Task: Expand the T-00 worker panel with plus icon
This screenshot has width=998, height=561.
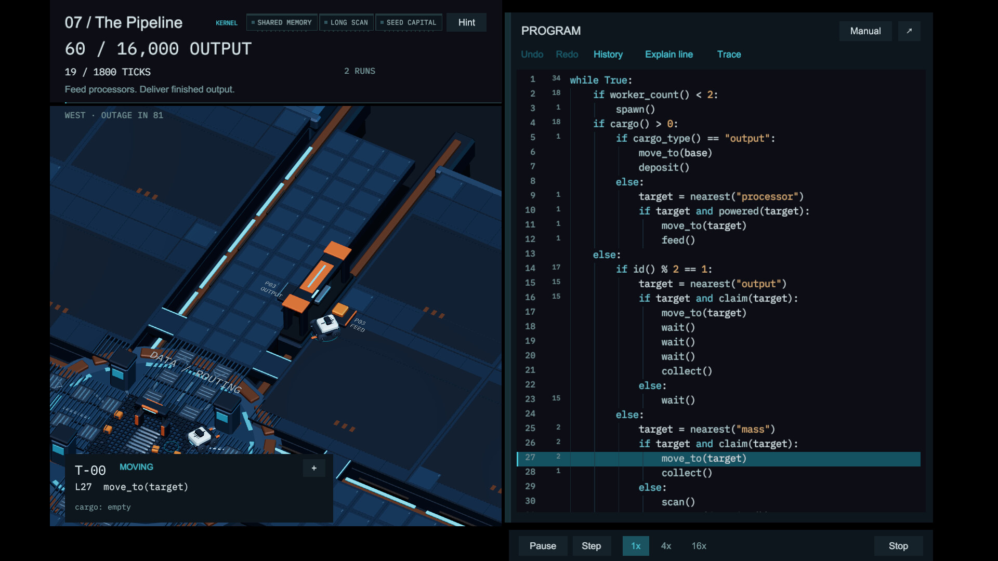Action: pos(314,468)
